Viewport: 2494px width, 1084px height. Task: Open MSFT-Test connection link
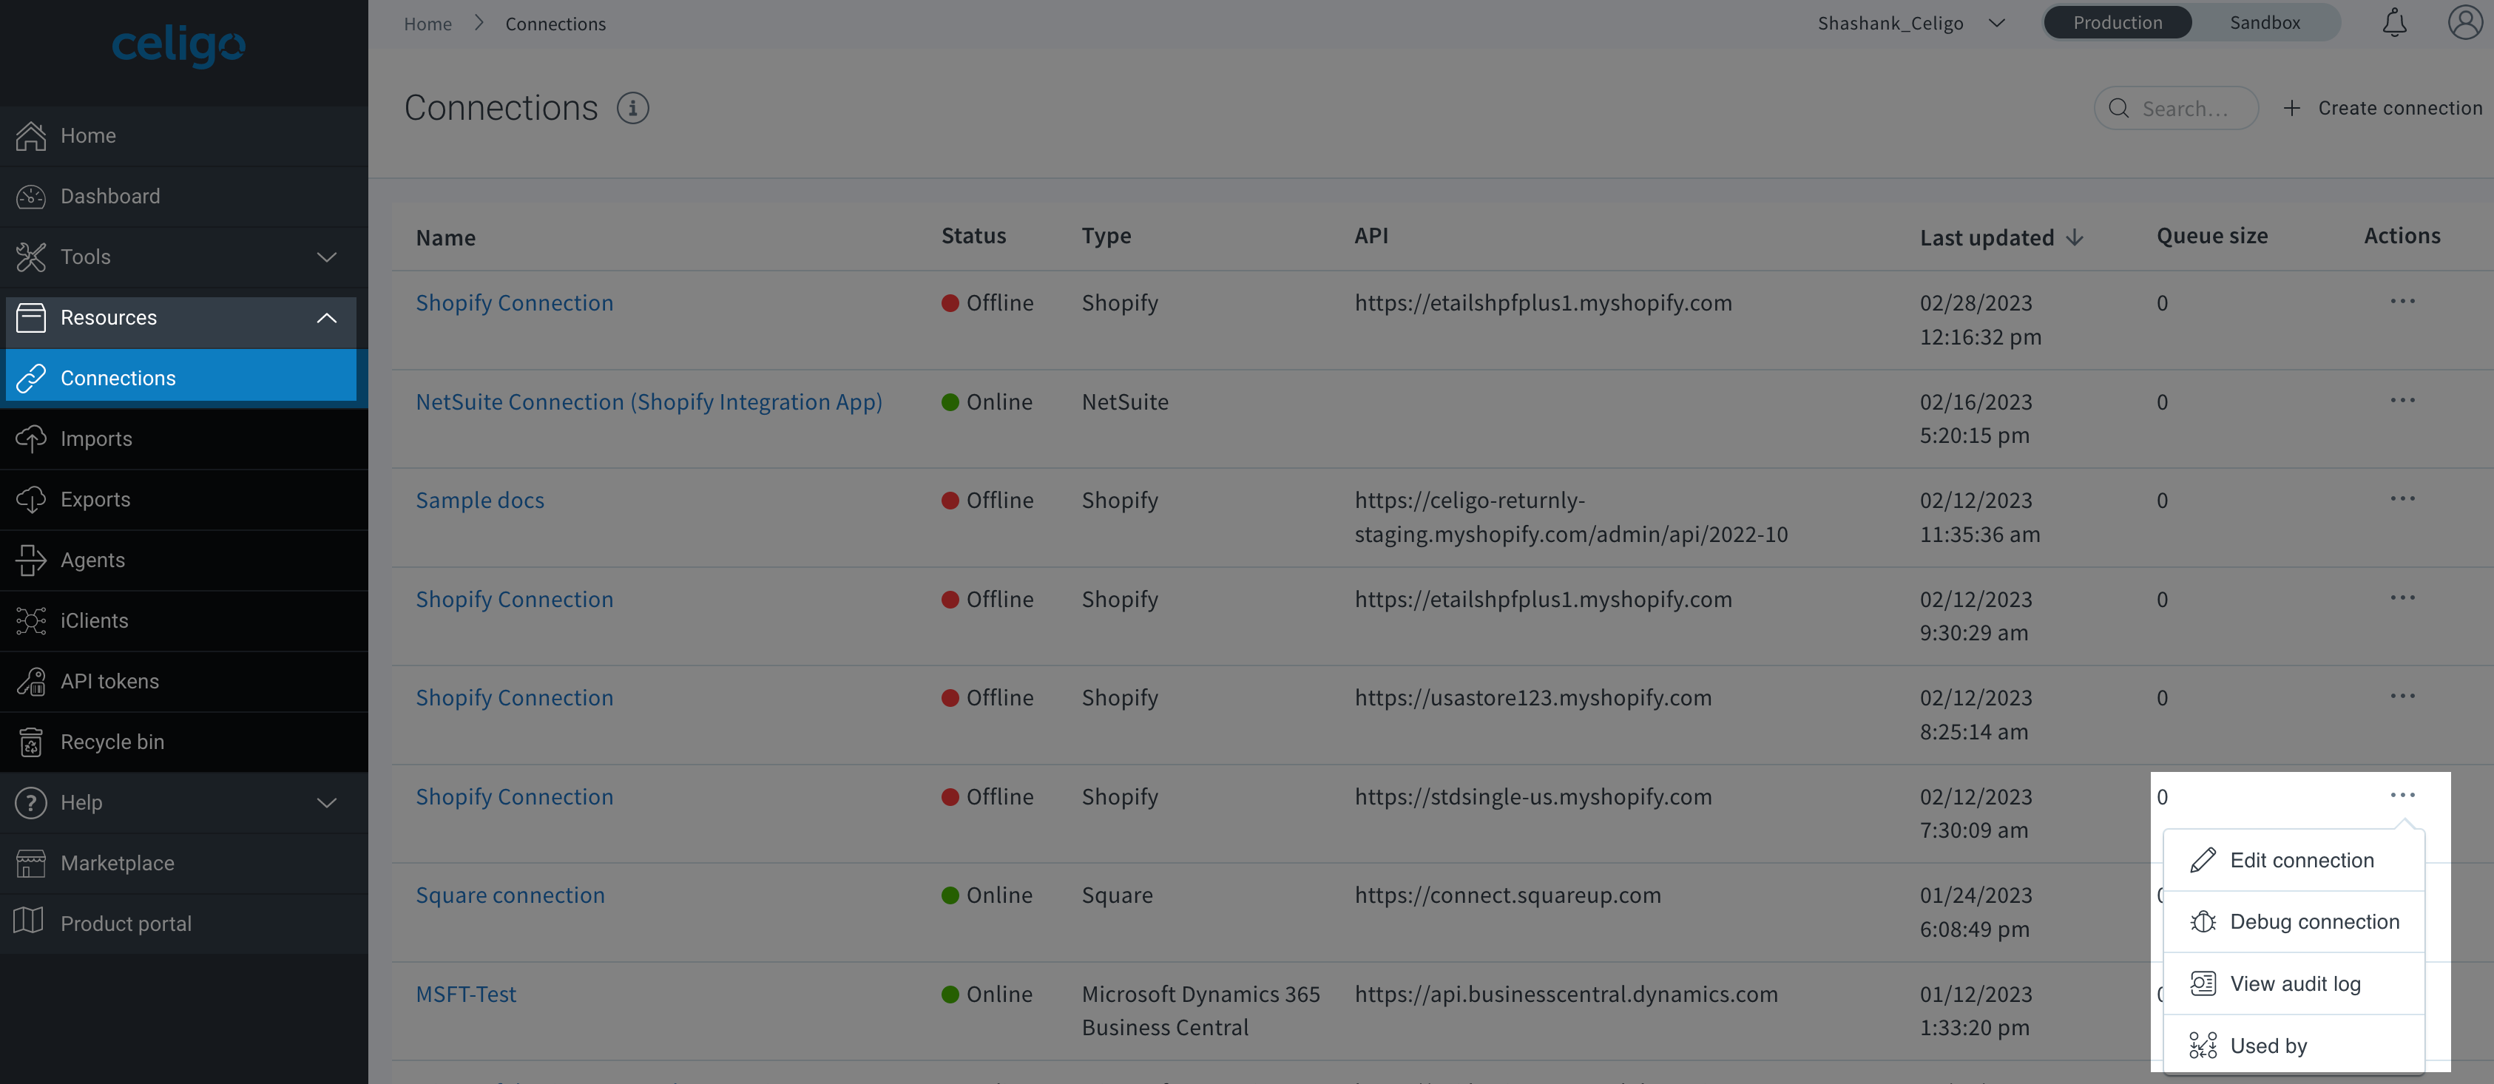[x=466, y=994]
